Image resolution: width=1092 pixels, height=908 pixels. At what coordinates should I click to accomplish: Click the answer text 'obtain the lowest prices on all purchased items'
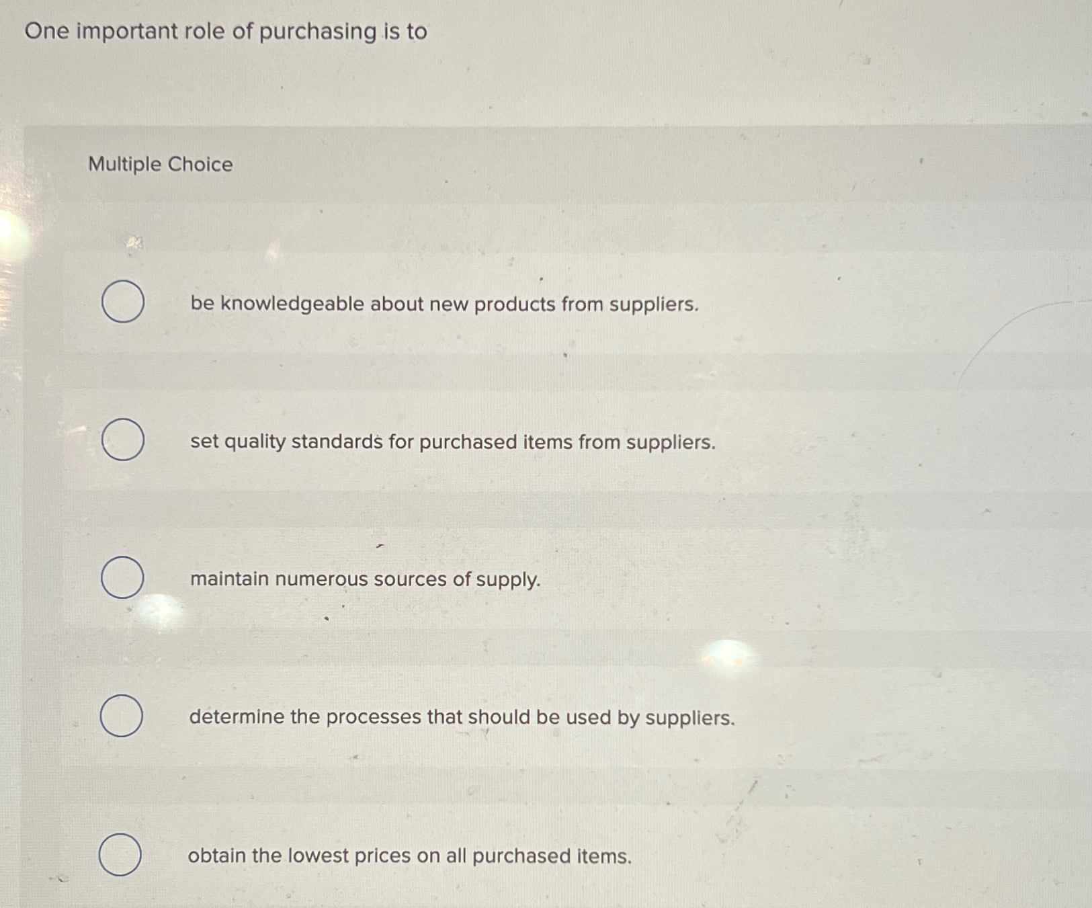coord(409,856)
